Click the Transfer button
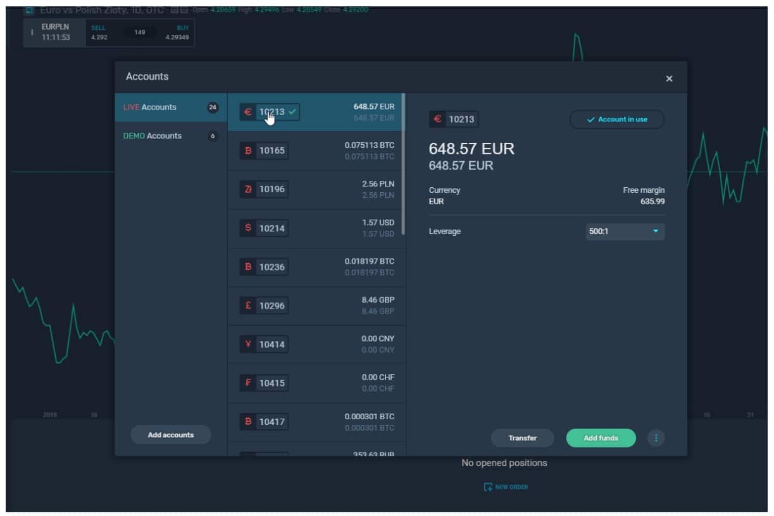The image size is (774, 516). click(522, 438)
